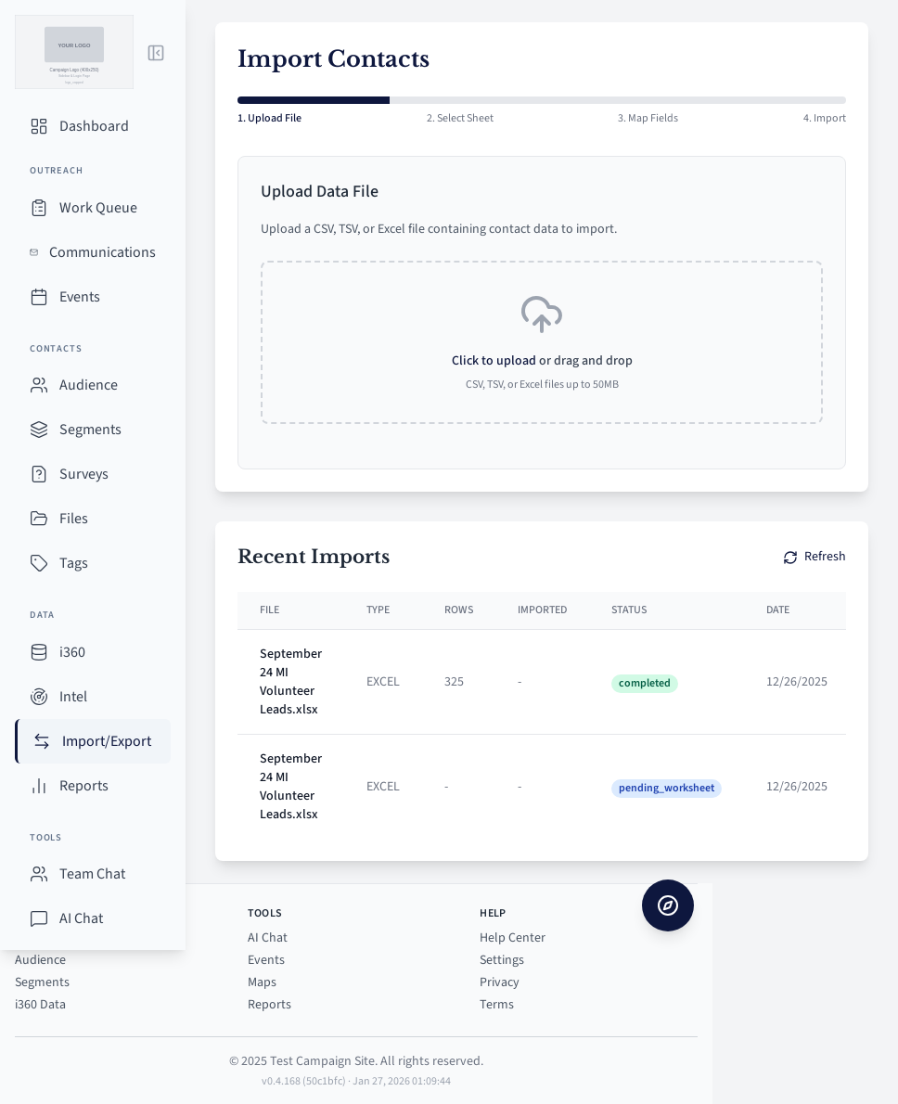The height and width of the screenshot is (1104, 898).
Task: Open Work Queue clipboard icon
Action: pyautogui.click(x=39, y=208)
